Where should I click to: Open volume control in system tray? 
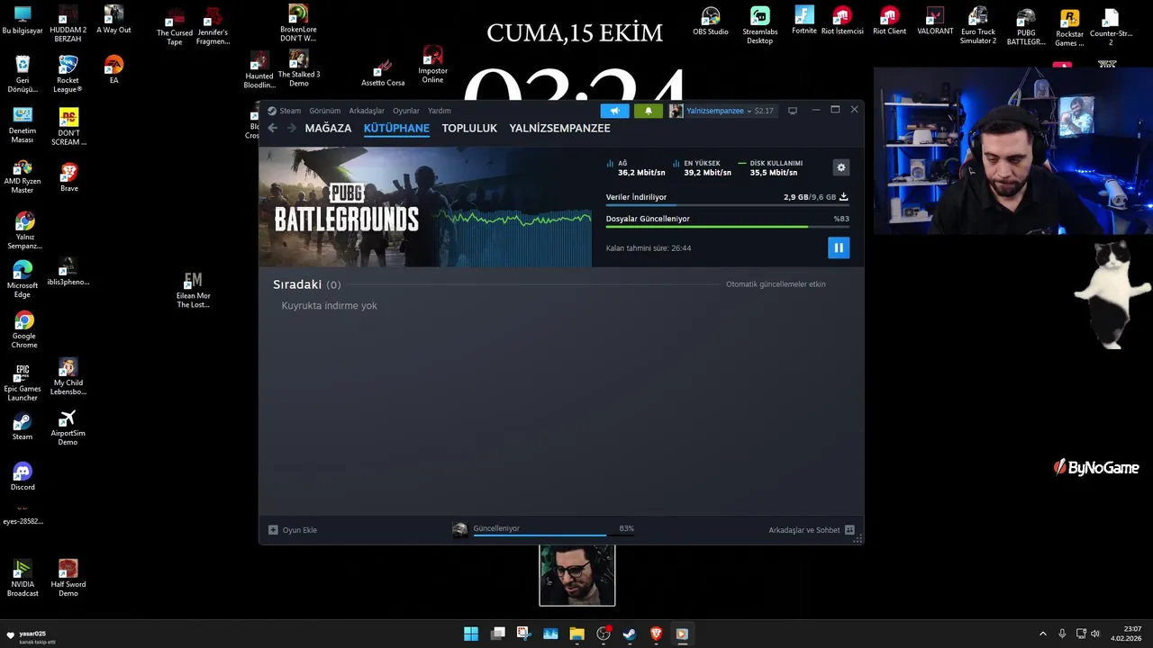point(1095,634)
